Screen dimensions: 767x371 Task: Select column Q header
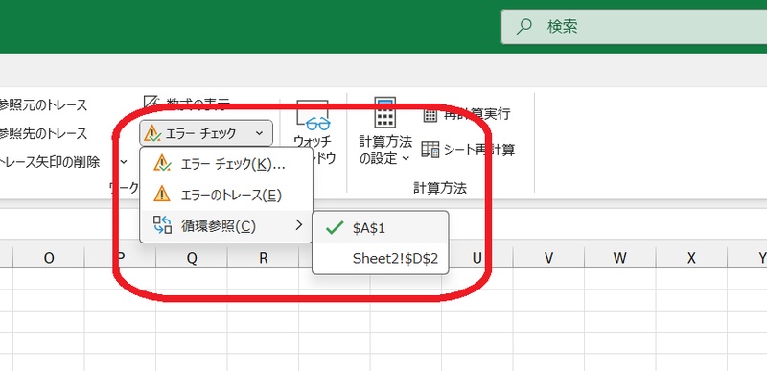pyautogui.click(x=192, y=258)
